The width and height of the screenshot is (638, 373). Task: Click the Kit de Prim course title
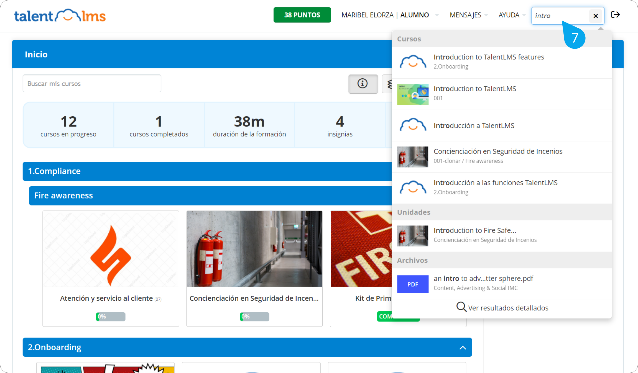pyautogui.click(x=373, y=298)
